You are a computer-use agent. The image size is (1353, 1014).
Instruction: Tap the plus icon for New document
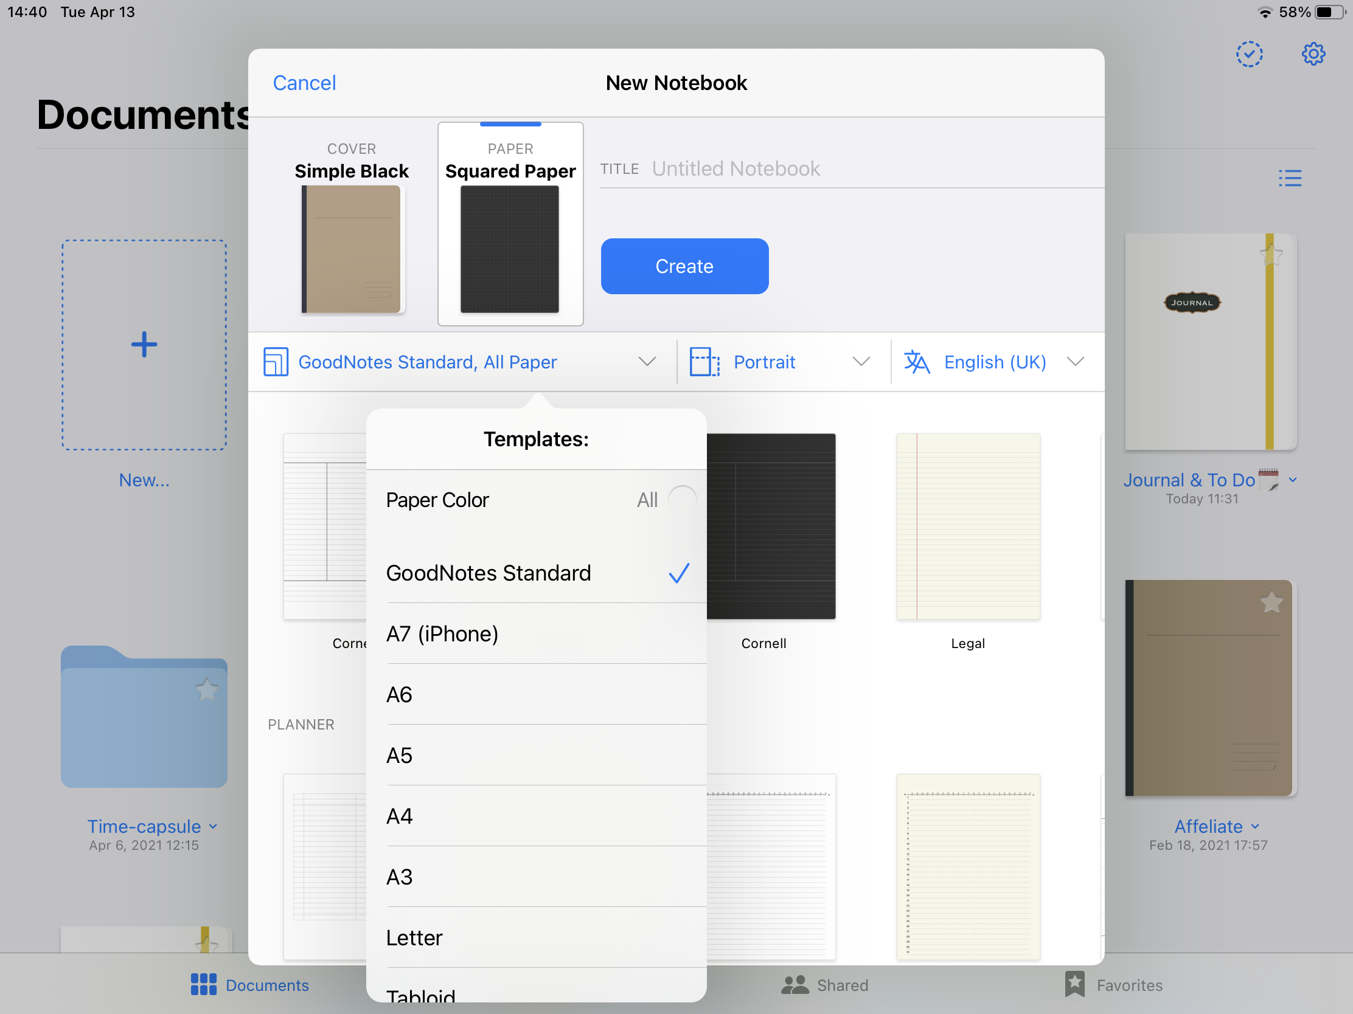(144, 345)
